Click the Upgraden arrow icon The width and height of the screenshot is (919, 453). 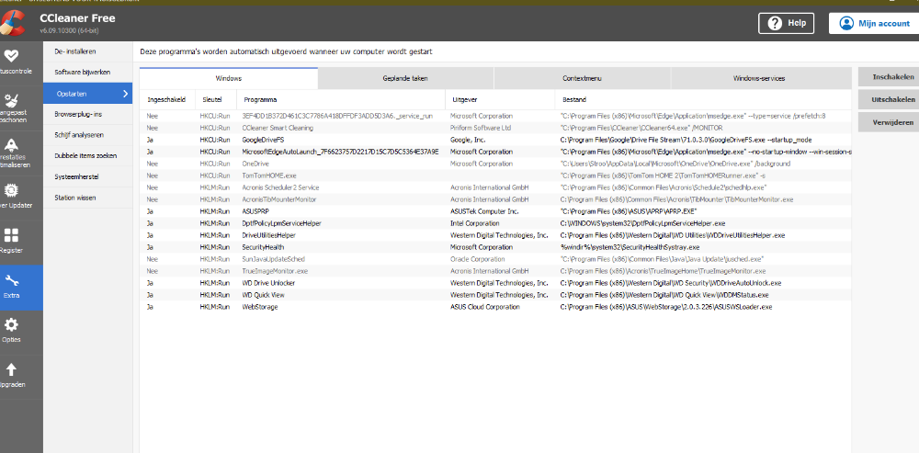tap(12, 370)
